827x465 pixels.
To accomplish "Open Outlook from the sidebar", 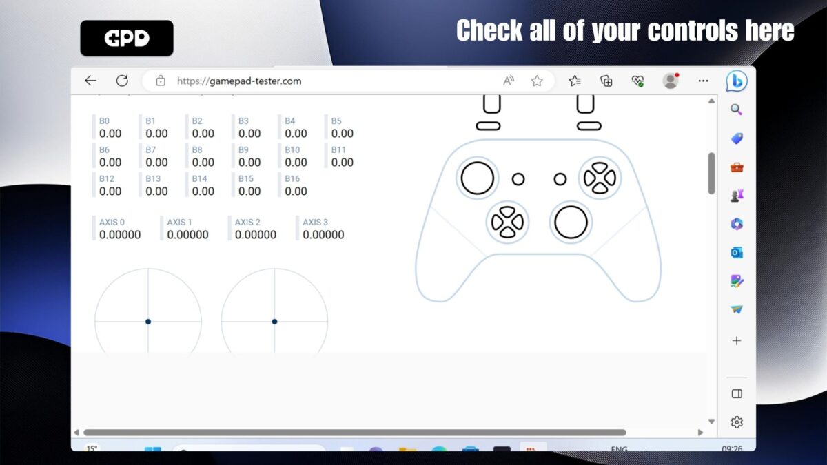I will (x=737, y=252).
